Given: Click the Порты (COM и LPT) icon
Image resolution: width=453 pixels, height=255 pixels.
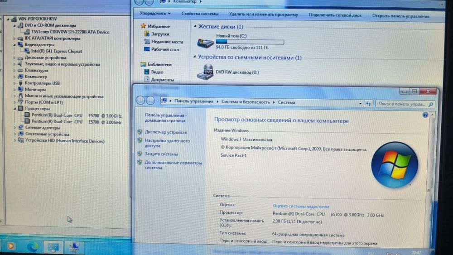Looking at the screenshot, I should click(x=20, y=102).
